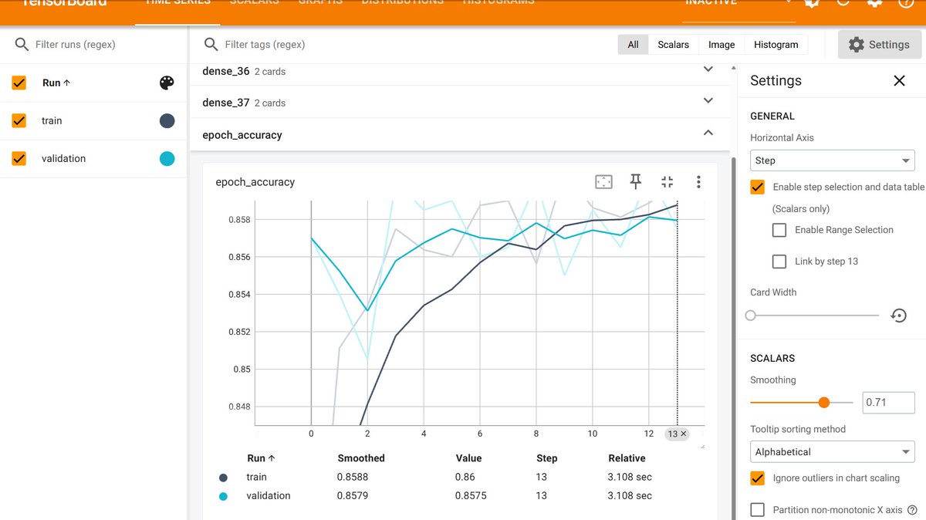Screen dimensions: 926x520
Task: Click the search icon in the Filter runs field
Action: [x=22, y=45]
